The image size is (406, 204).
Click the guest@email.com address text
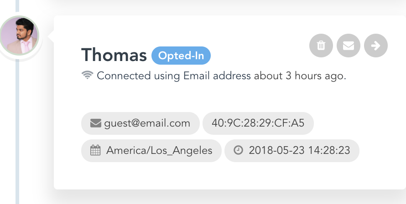coord(147,123)
